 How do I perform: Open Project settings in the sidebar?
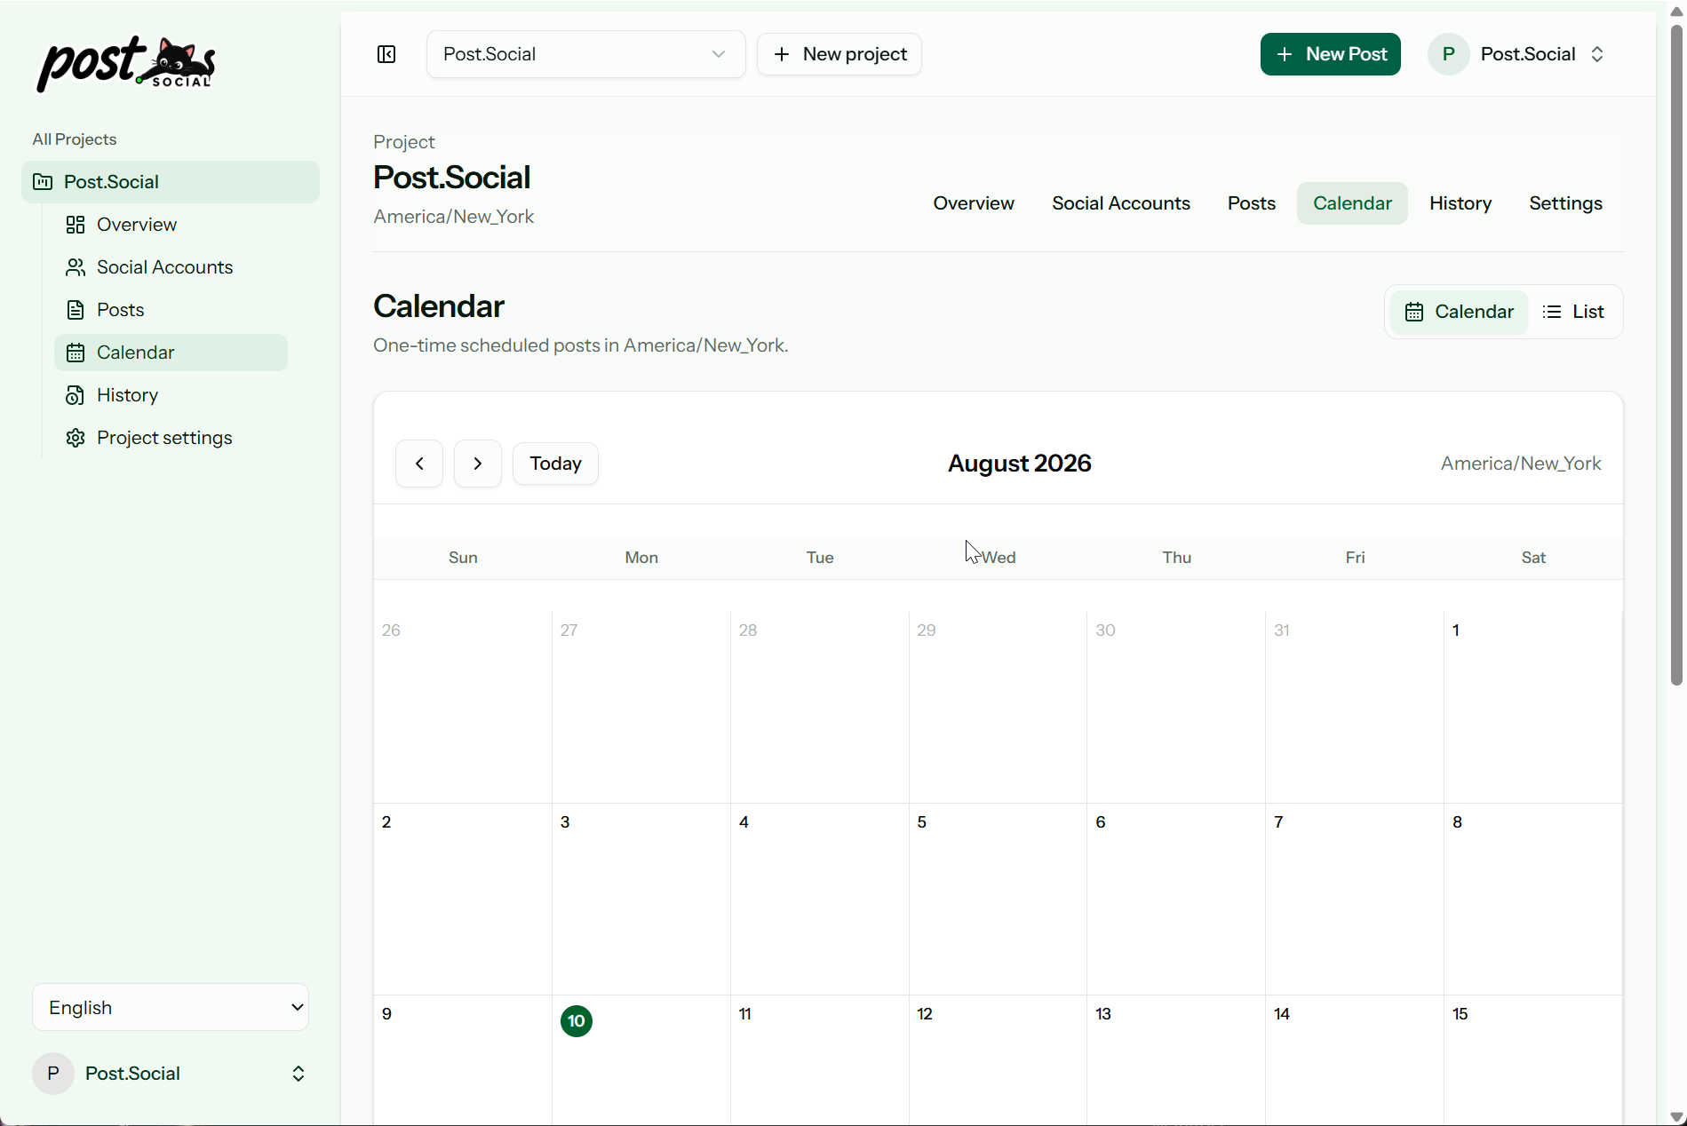pyautogui.click(x=171, y=438)
